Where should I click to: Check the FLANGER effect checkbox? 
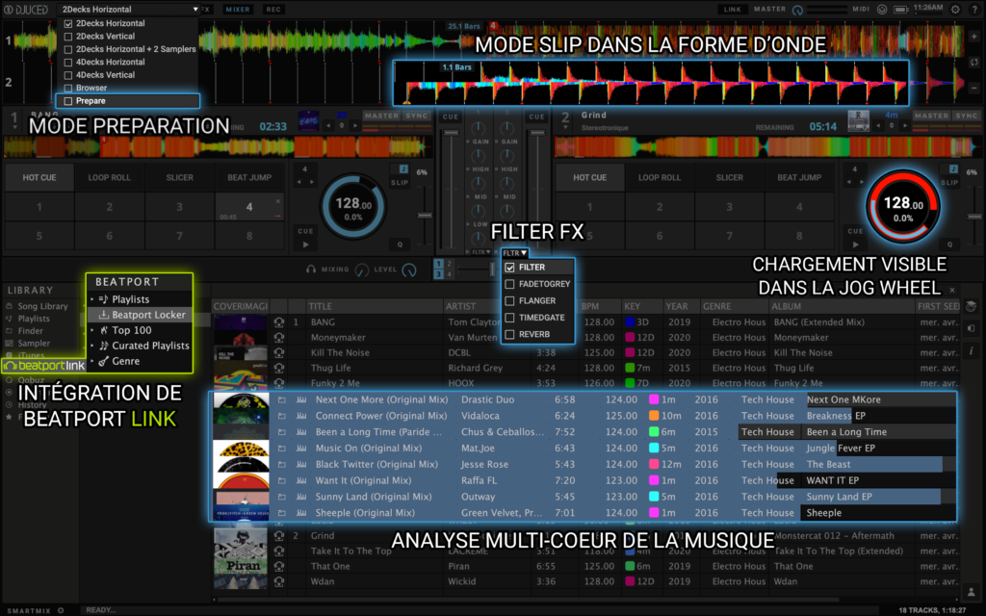pyautogui.click(x=509, y=300)
